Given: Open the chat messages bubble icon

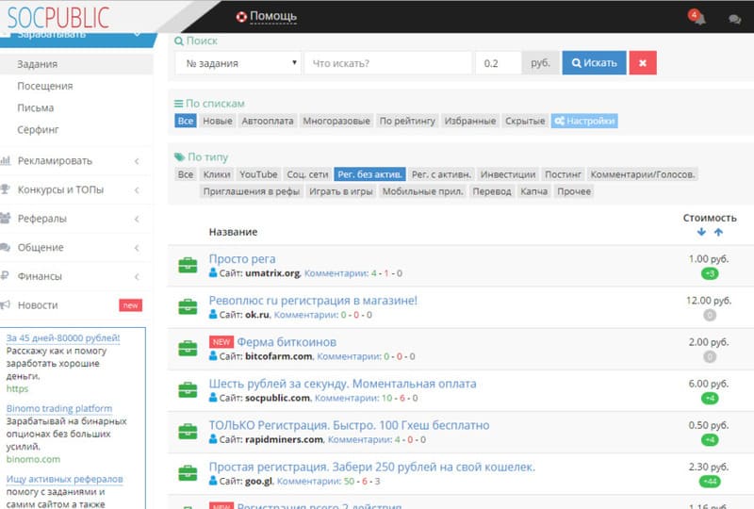Looking at the screenshot, I should click(x=734, y=18).
